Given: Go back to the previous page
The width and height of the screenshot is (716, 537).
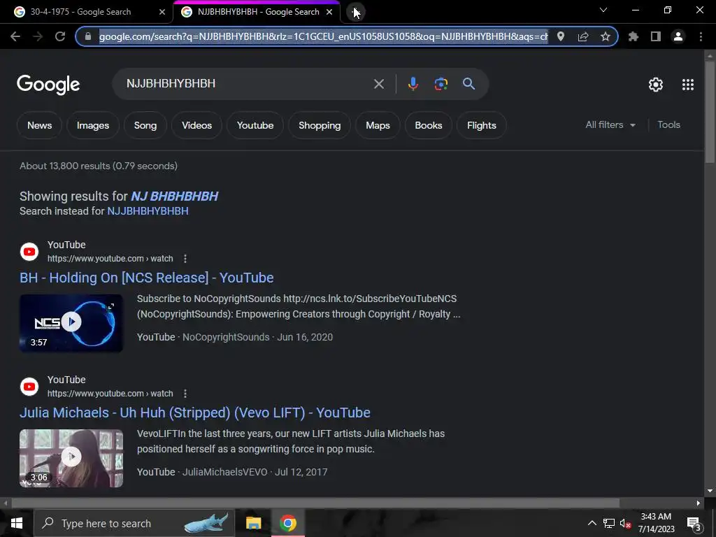Looking at the screenshot, I should pyautogui.click(x=15, y=36).
